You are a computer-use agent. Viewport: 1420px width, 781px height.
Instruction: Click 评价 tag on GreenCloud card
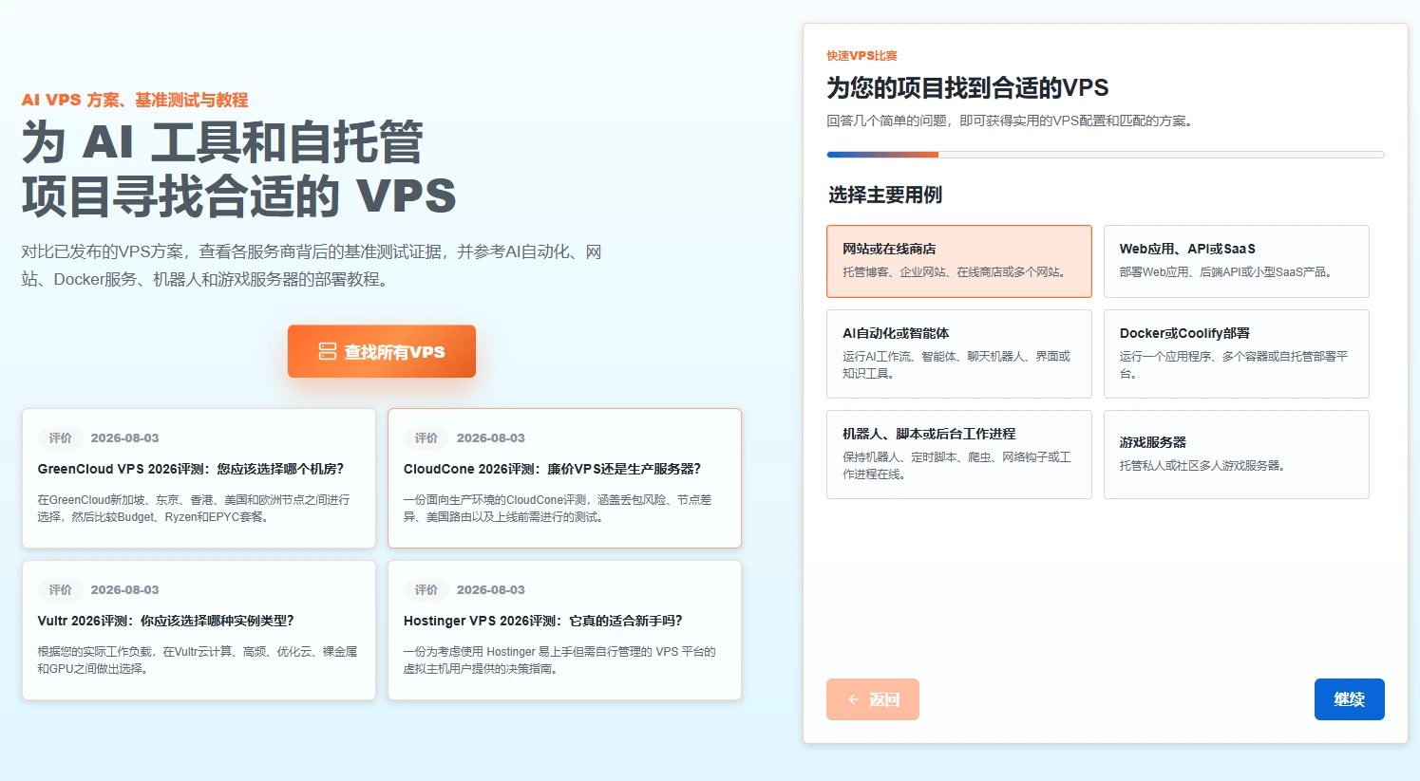[x=60, y=437]
